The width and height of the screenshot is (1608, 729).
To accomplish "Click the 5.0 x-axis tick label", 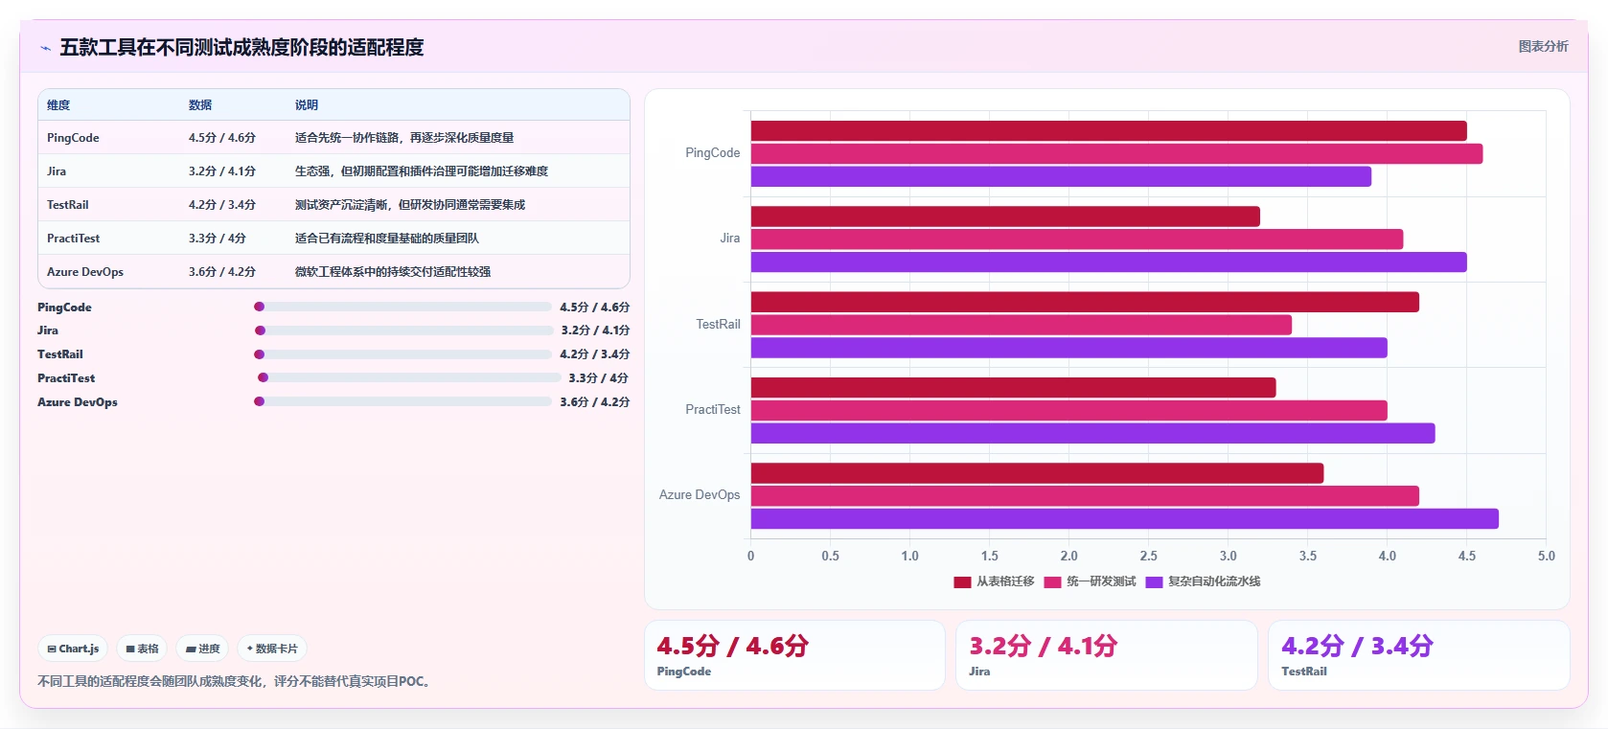I will pos(1546,557).
